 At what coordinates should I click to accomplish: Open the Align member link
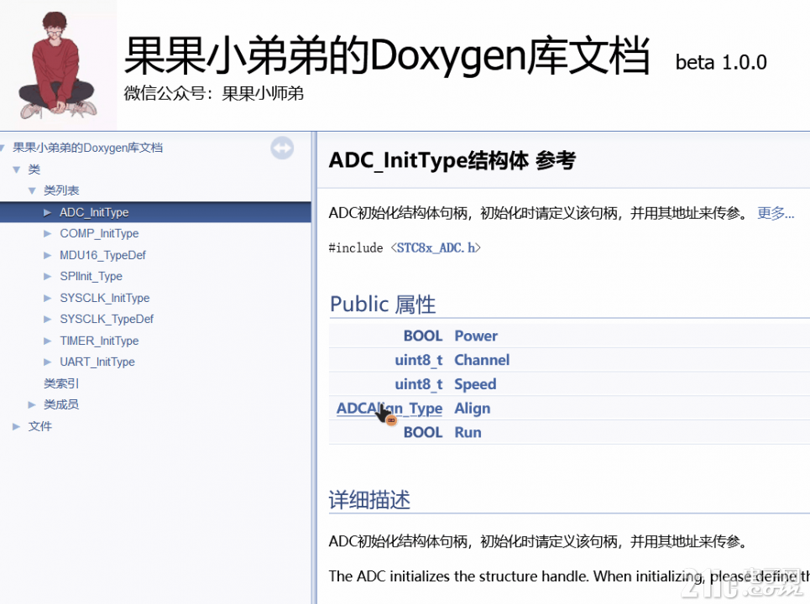(473, 409)
